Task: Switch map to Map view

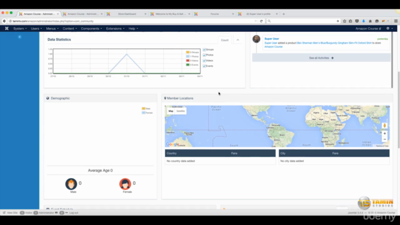Action: (171, 111)
